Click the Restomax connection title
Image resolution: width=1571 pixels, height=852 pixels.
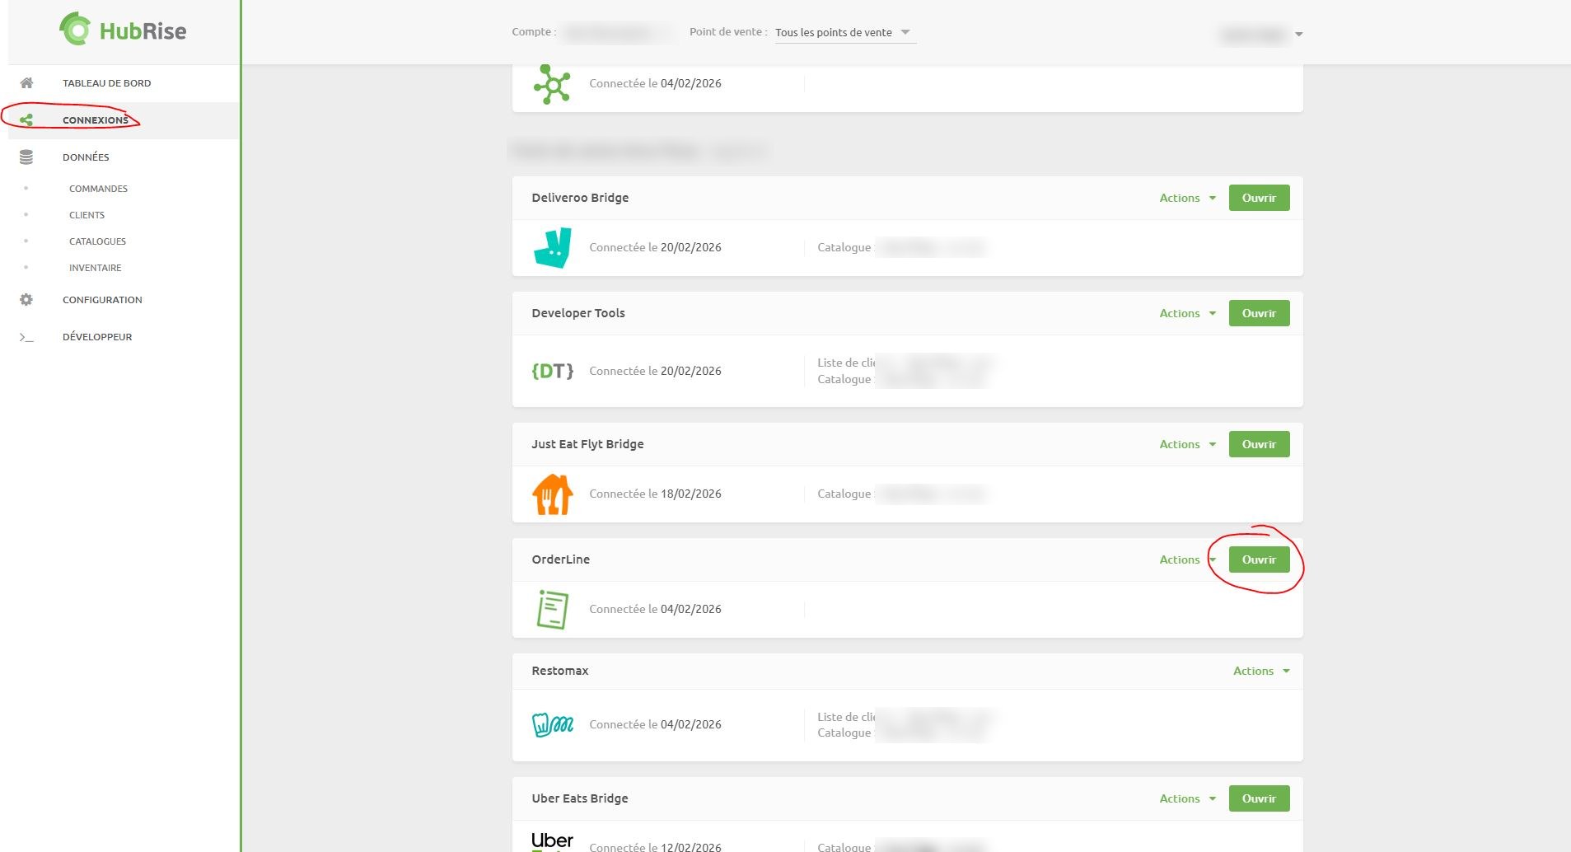coord(560,671)
